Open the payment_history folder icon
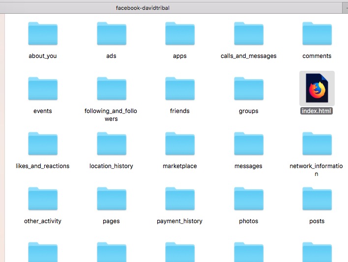348x262 pixels. (x=180, y=199)
